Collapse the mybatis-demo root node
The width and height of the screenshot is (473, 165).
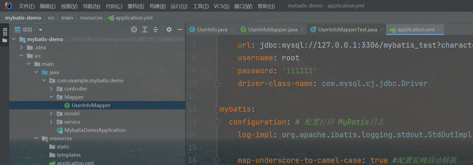(14, 39)
